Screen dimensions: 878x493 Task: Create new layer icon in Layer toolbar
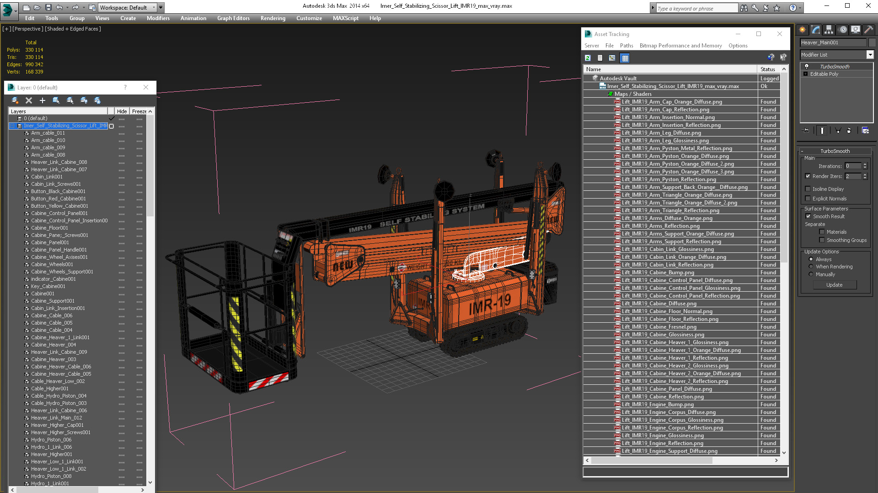click(x=15, y=100)
